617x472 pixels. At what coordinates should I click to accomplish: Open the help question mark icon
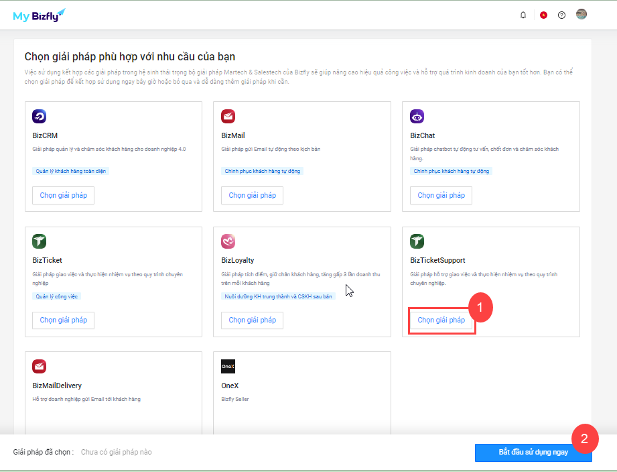pos(561,15)
